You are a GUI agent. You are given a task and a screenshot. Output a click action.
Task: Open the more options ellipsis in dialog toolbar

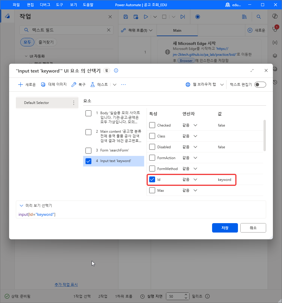tap(123, 85)
